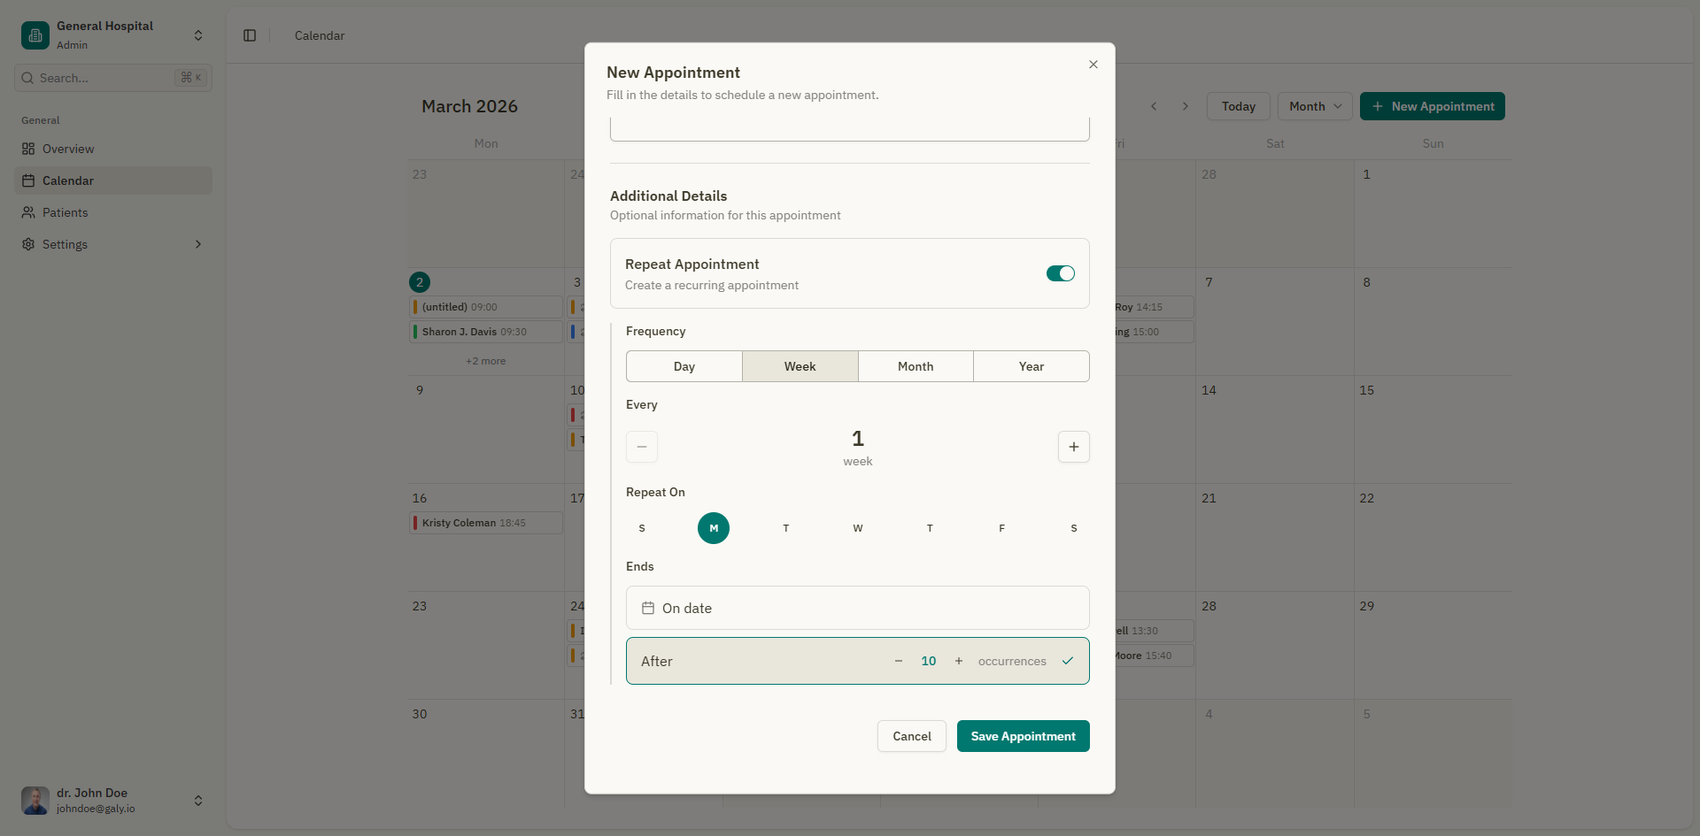Go to the next month with the right arrow
Screen dimensions: 1700x836
[1186, 105]
